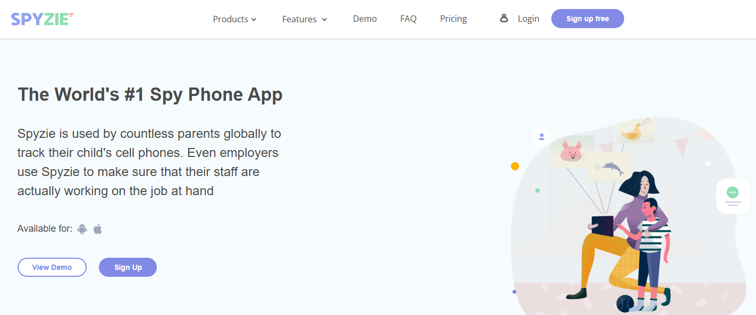Open the floating chat widget
The height and width of the screenshot is (315, 756).
733,196
